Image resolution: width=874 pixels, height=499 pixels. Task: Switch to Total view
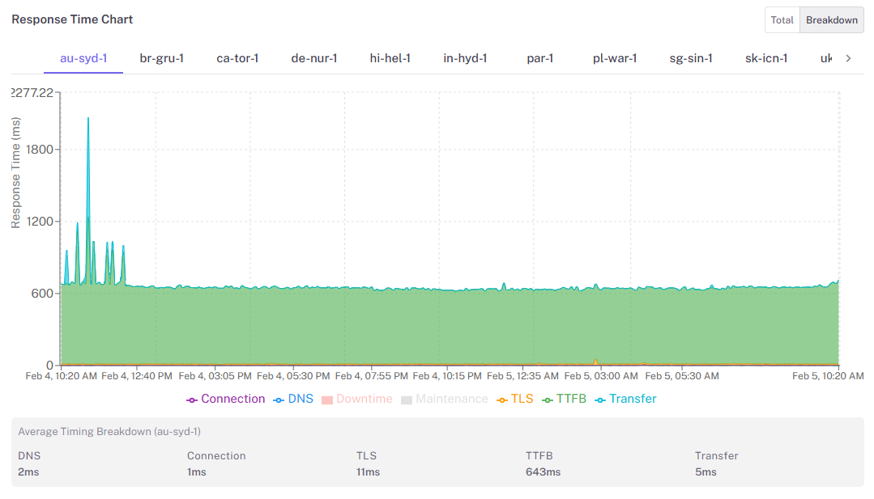tap(782, 20)
